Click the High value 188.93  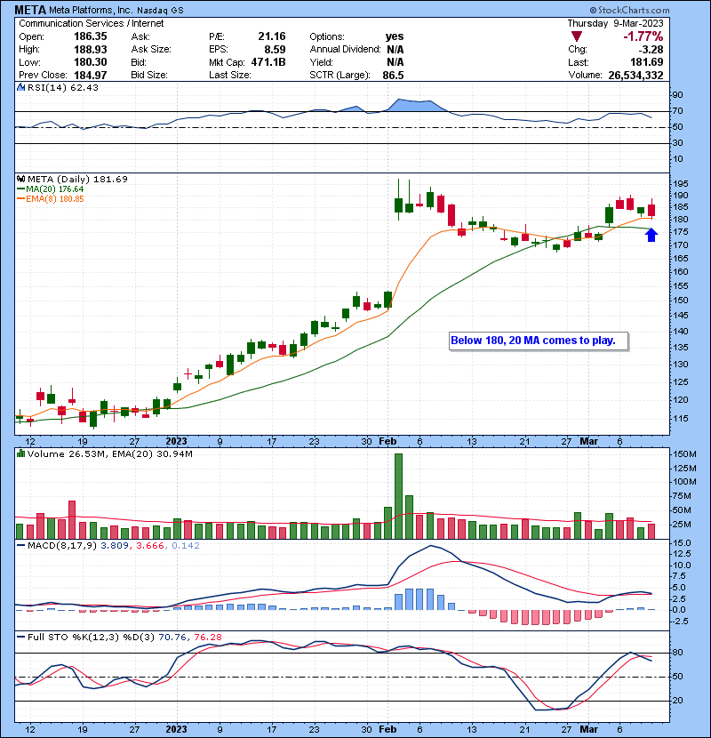[x=91, y=50]
